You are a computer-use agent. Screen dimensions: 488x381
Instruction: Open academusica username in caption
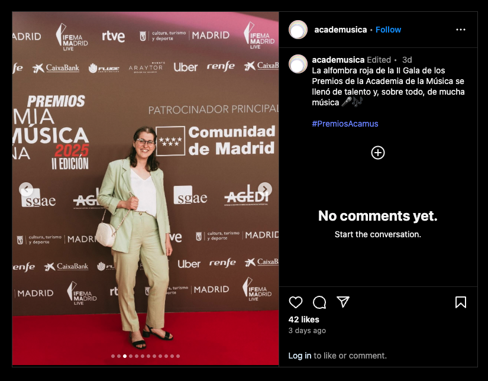tap(338, 60)
